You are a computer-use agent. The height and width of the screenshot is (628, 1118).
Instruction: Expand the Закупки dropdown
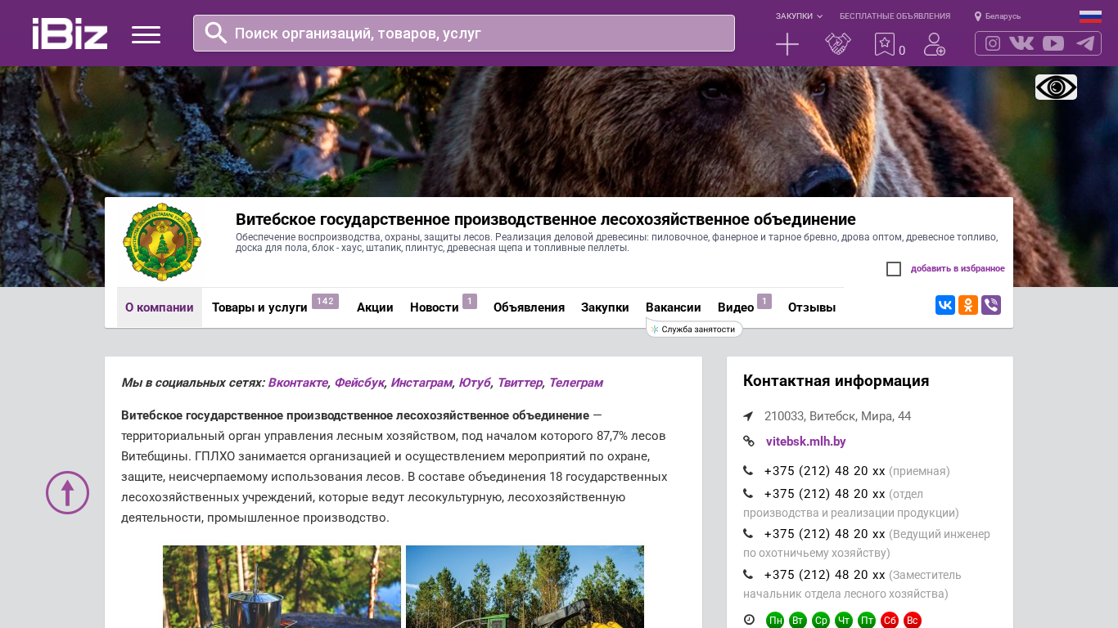point(799,16)
